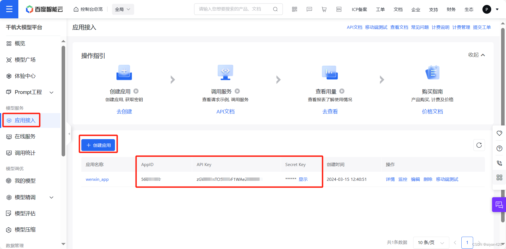Open the wenxin_app application link
The height and width of the screenshot is (249, 506).
coord(97,179)
